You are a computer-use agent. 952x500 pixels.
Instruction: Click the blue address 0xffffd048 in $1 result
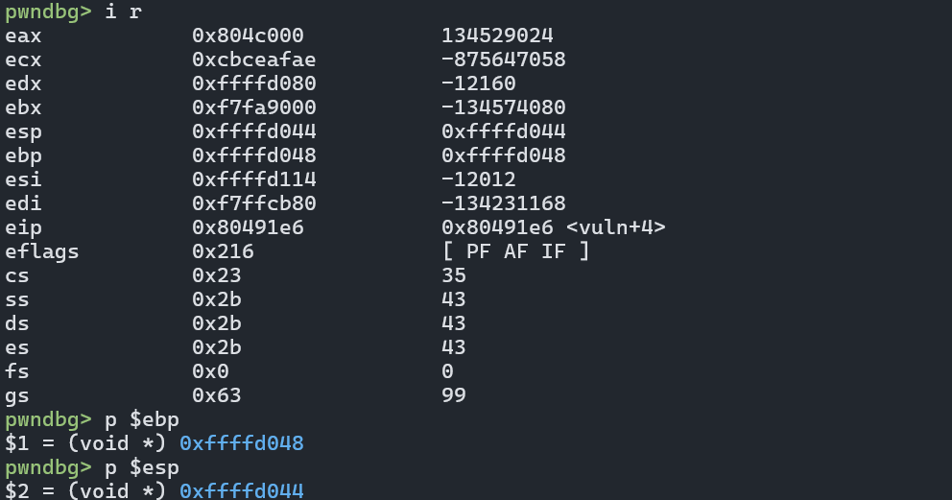tap(242, 443)
